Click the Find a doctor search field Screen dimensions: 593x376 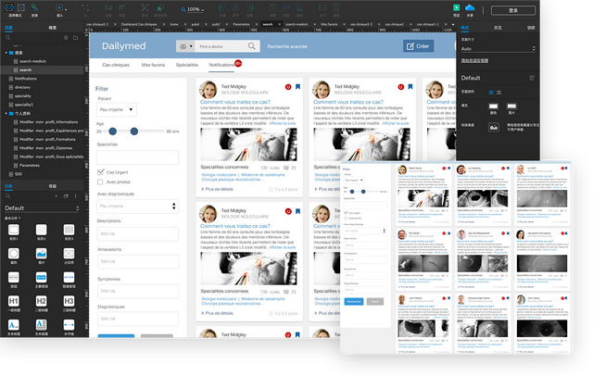(x=221, y=46)
